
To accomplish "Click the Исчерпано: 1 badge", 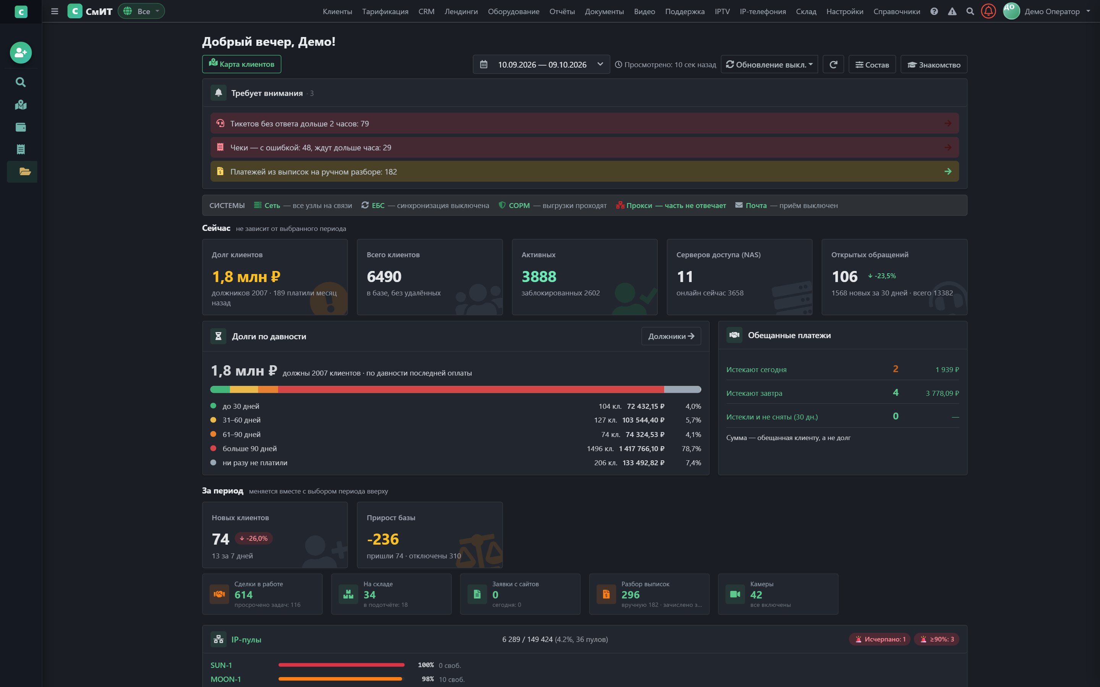I will pyautogui.click(x=880, y=639).
